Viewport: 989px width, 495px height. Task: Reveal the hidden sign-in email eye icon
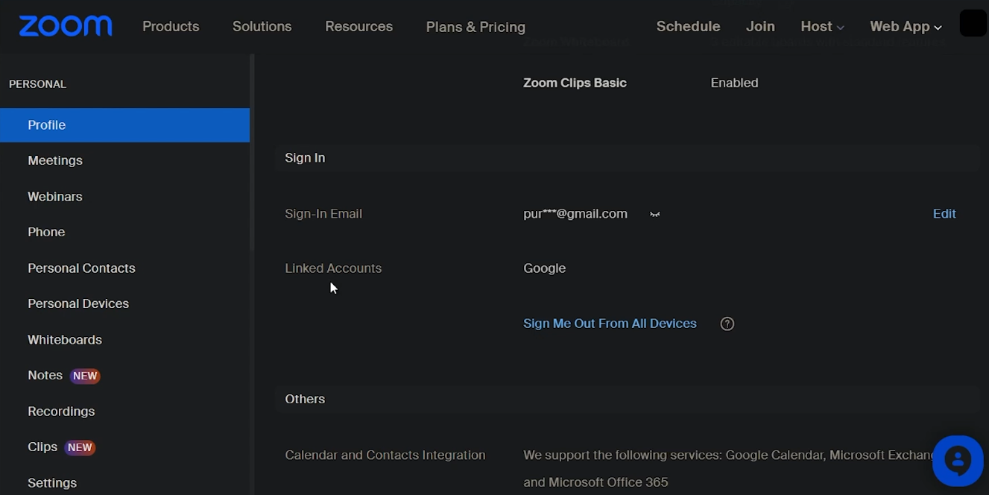click(x=654, y=215)
